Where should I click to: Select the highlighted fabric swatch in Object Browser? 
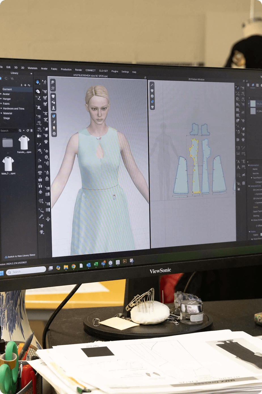click(x=253, y=104)
